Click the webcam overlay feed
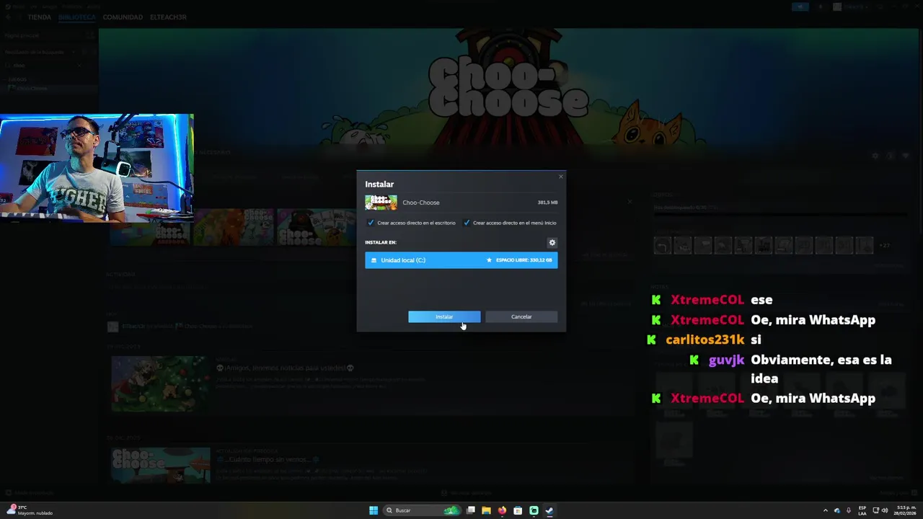 [x=97, y=167]
